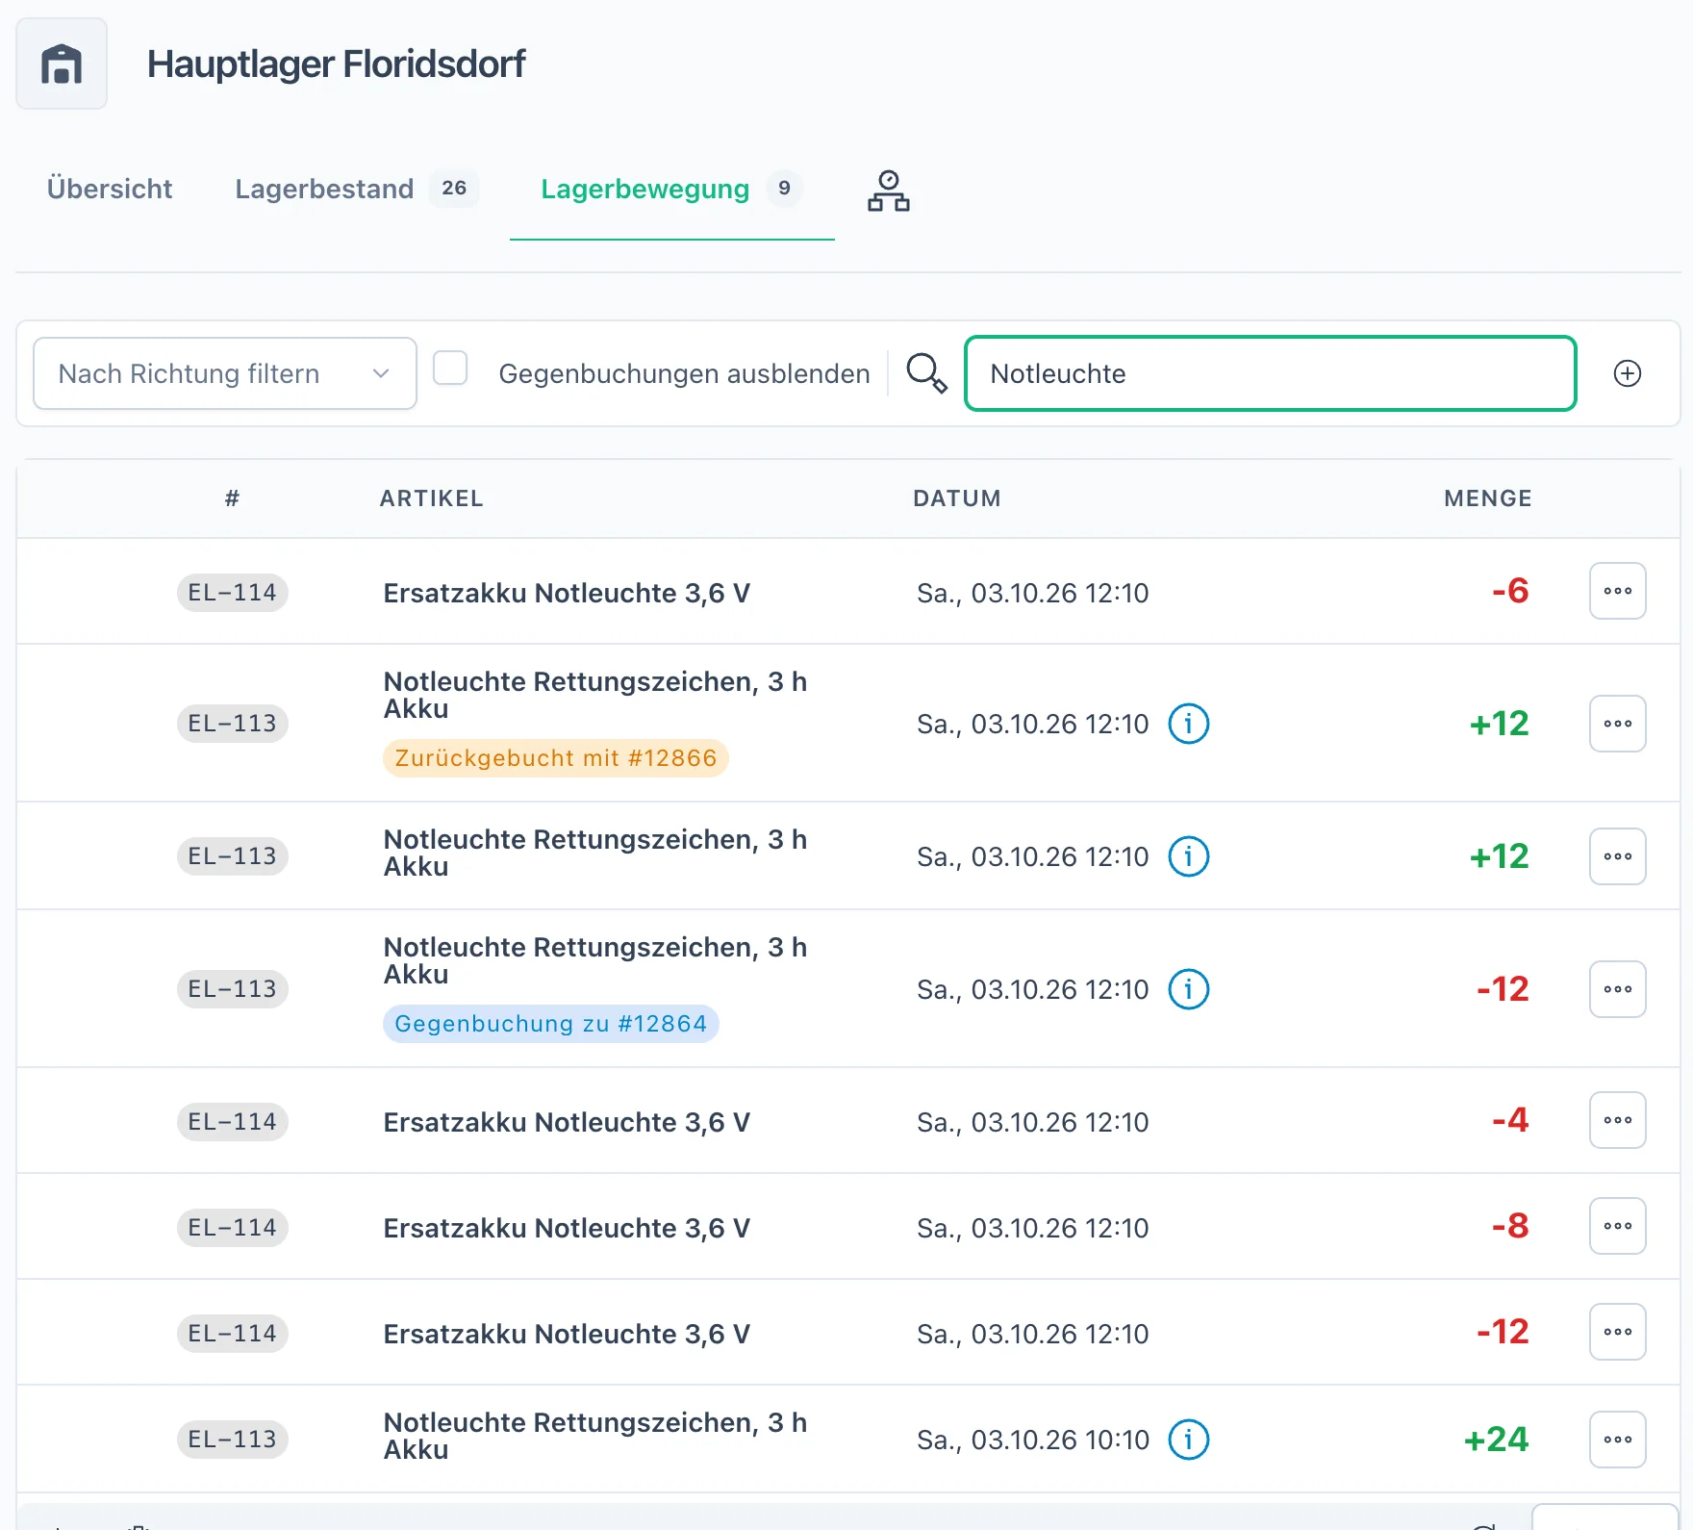The width and height of the screenshot is (1693, 1530).
Task: Click the search magnifier icon
Action: (x=926, y=373)
